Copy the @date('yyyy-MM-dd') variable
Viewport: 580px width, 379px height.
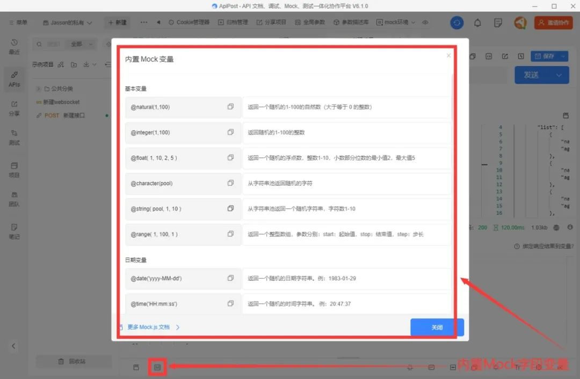(x=230, y=278)
